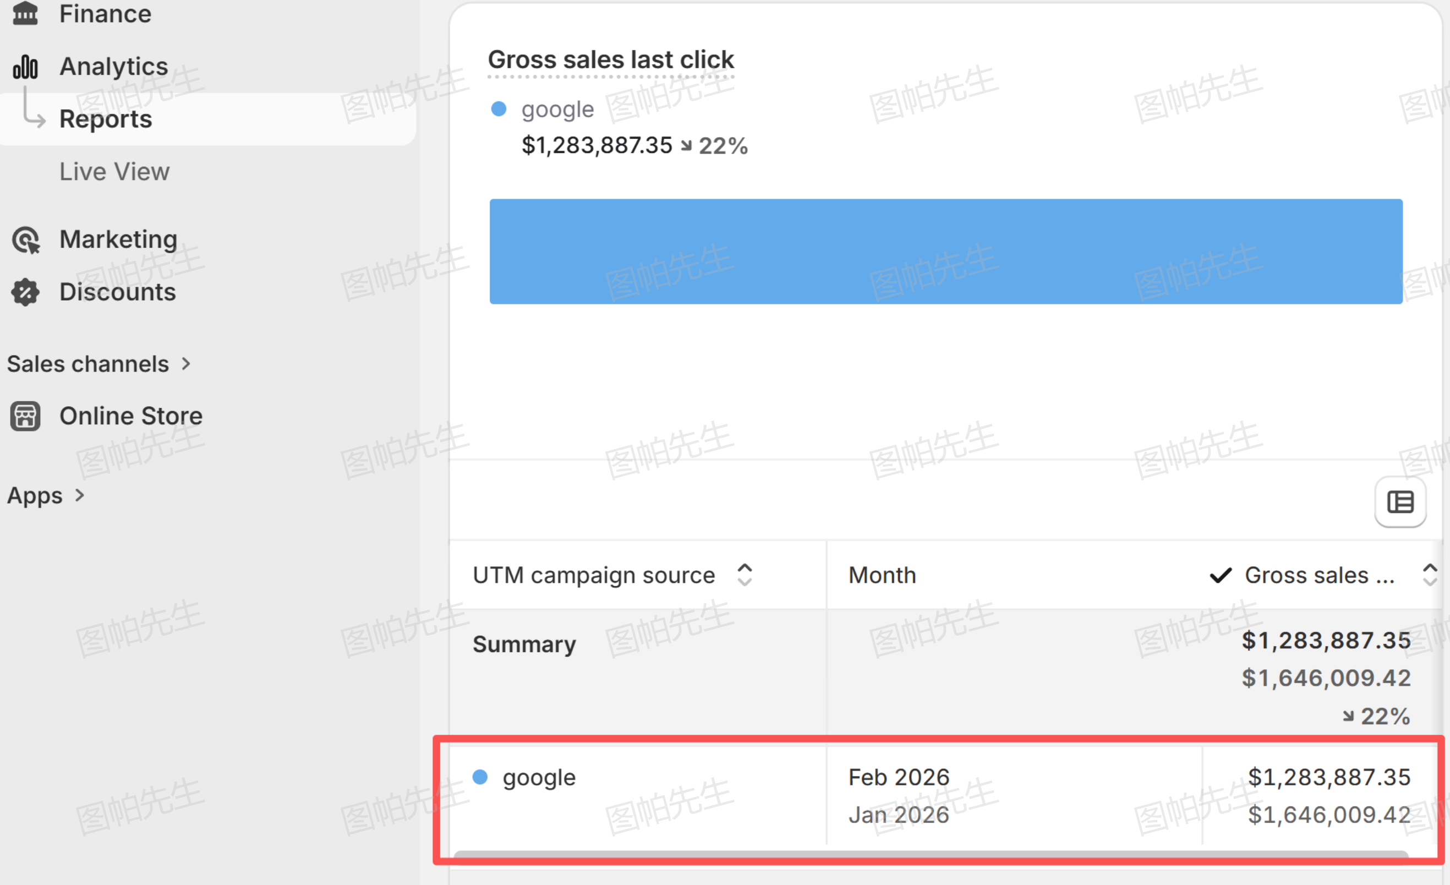Click the Reports sub-item arrow icon
1450x885 pixels.
pos(34,108)
